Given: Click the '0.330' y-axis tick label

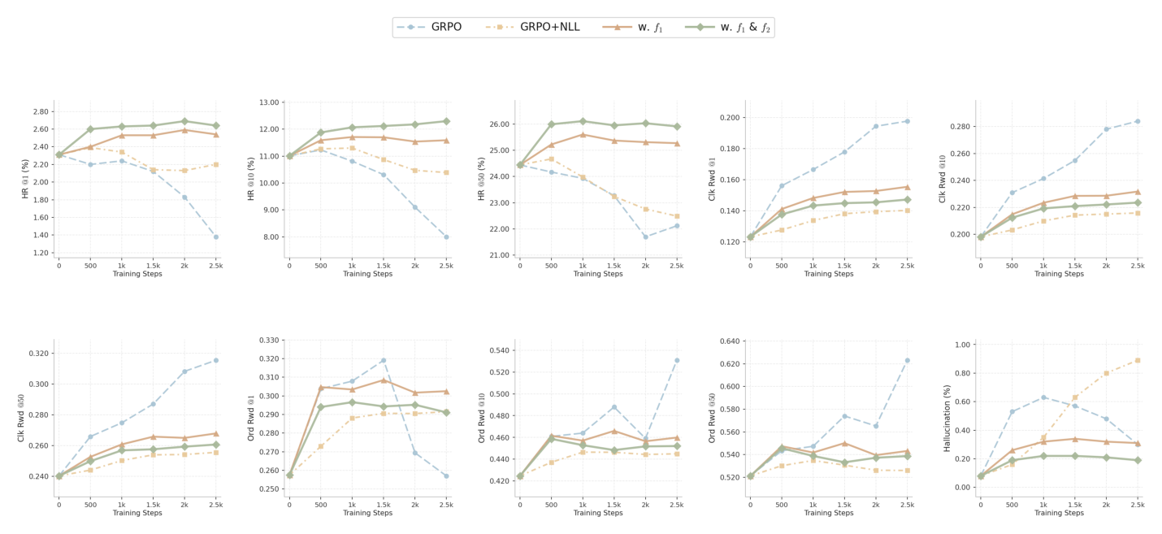Looking at the screenshot, I should pos(270,341).
